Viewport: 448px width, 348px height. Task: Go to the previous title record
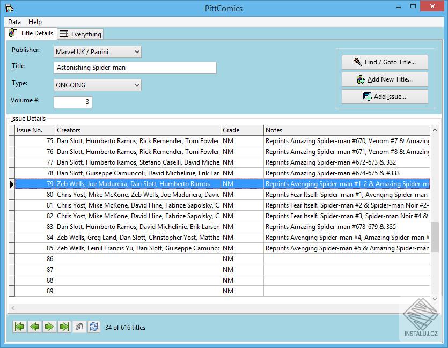[x=34, y=327]
